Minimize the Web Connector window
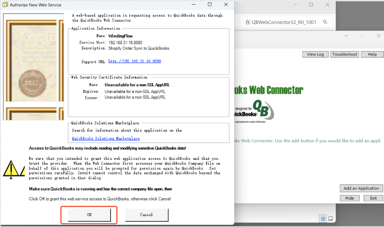384x227 pixels. [346, 36]
